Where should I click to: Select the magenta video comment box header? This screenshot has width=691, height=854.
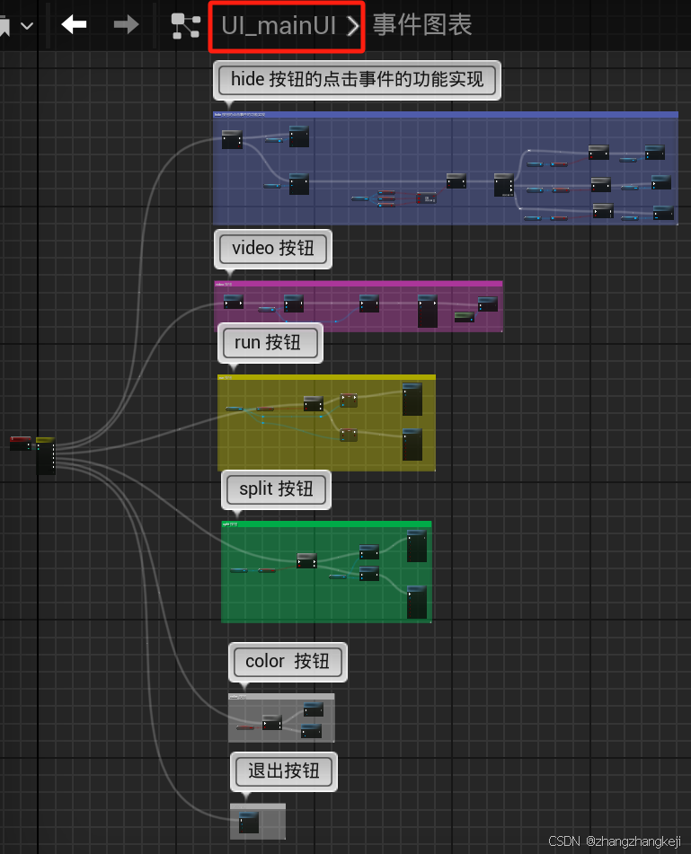358,284
